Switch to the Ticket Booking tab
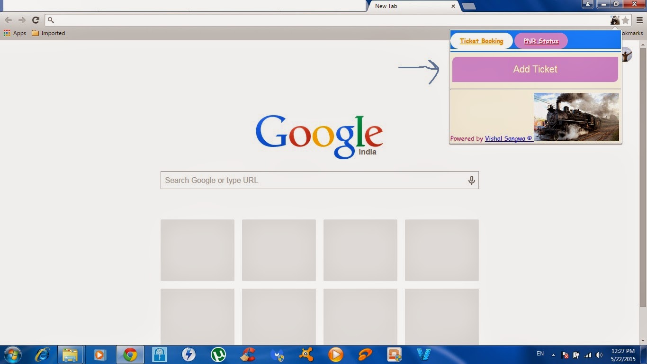 point(481,41)
